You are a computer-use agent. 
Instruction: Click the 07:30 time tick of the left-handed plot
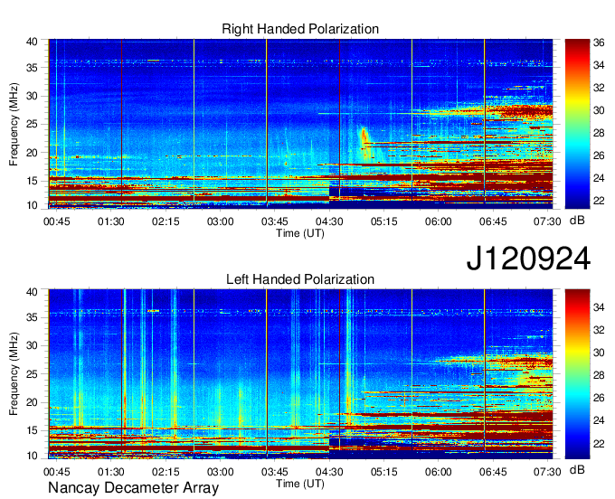point(547,472)
